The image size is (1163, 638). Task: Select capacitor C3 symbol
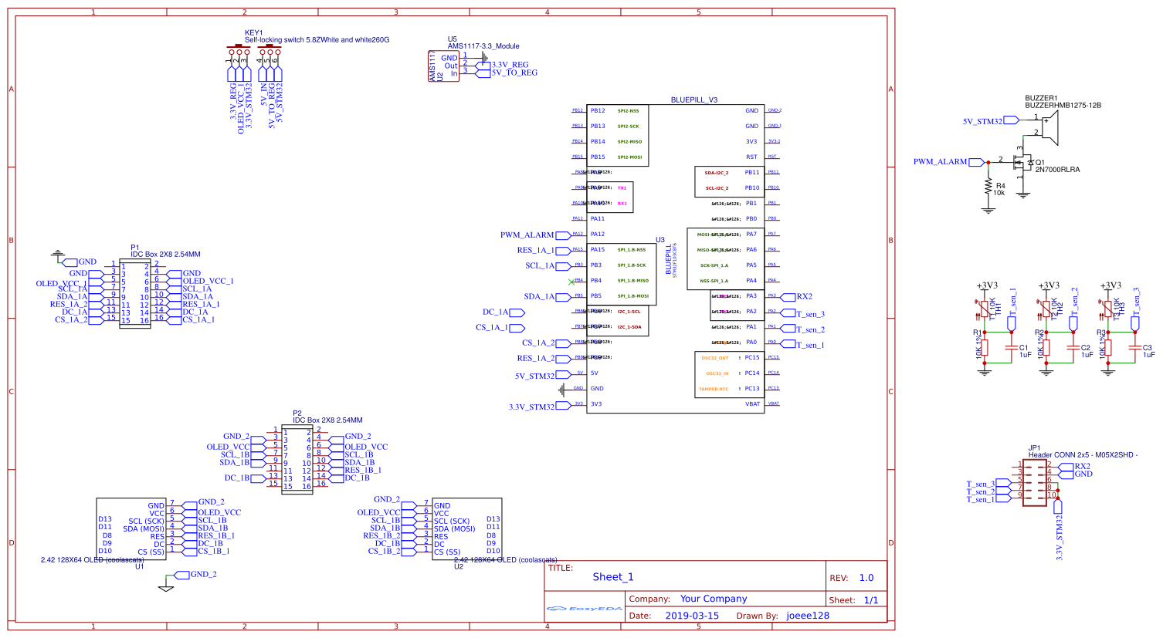(x=1135, y=348)
